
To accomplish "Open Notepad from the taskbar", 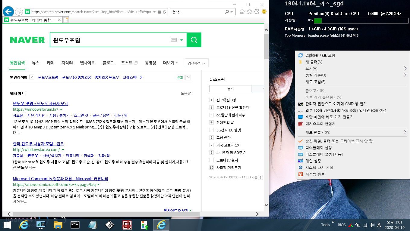I will click(92, 225).
